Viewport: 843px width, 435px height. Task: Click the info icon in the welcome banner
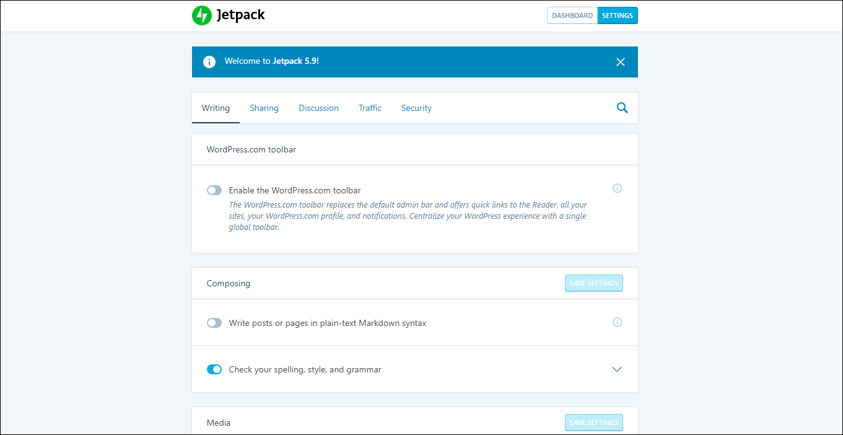[209, 62]
